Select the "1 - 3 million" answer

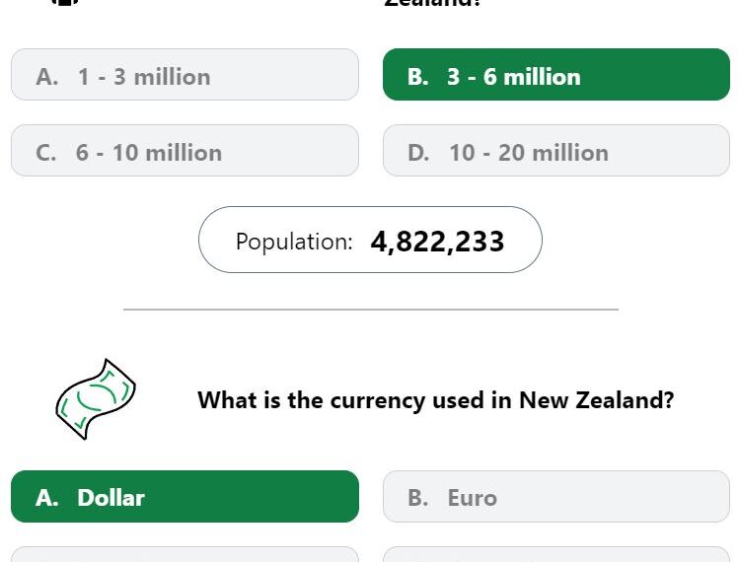coord(185,74)
